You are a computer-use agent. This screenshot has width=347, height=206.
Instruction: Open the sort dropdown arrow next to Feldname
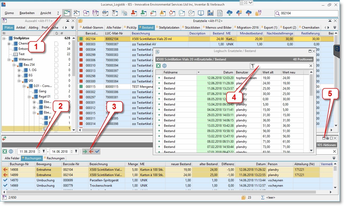coord(198,72)
